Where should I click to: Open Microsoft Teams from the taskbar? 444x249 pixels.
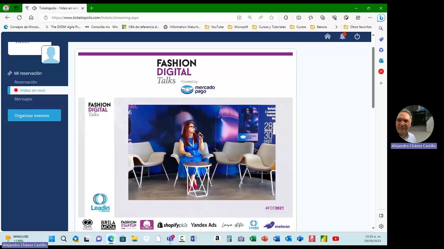pos(170,239)
